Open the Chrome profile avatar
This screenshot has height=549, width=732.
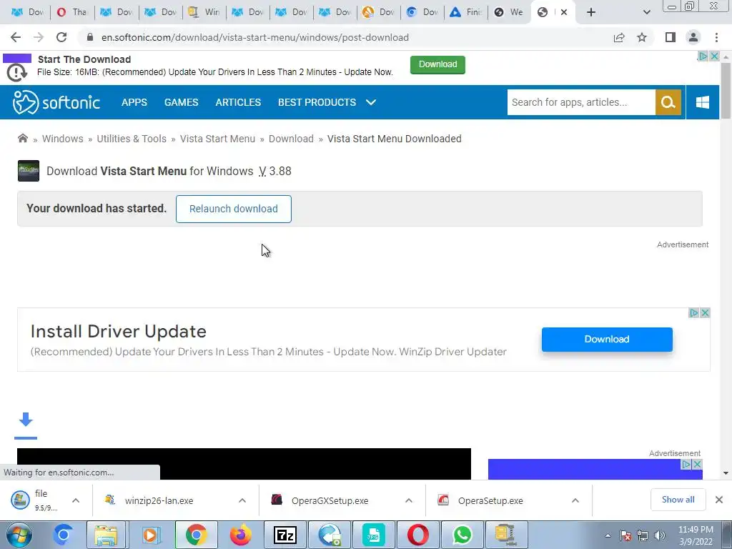click(x=693, y=37)
